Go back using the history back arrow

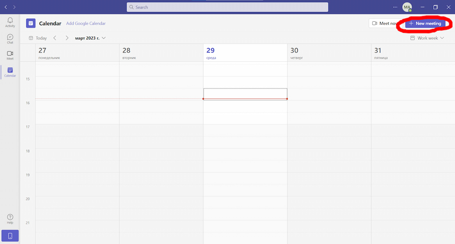(x=6, y=7)
